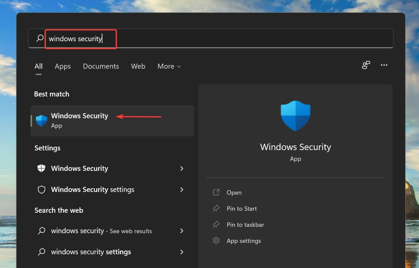Expand chevron next to Windows Security setting
This screenshot has width=419, height=268.
click(182, 168)
